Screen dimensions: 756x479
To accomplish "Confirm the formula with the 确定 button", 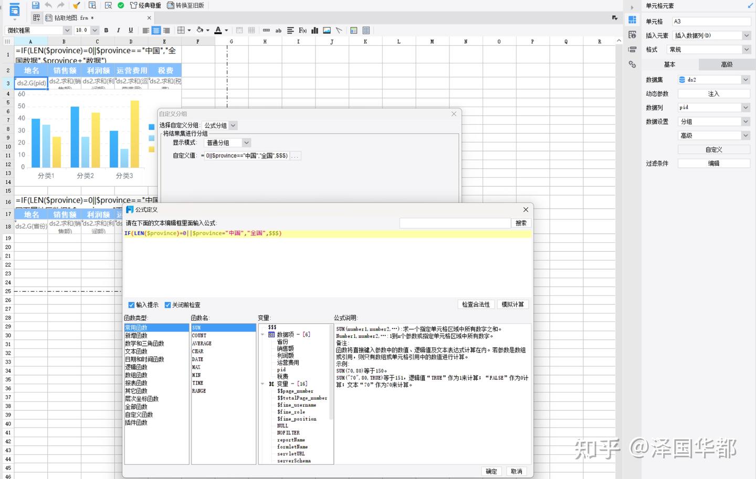I will point(491,471).
